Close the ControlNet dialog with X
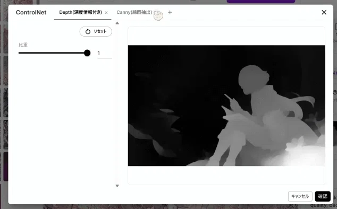 (x=324, y=12)
